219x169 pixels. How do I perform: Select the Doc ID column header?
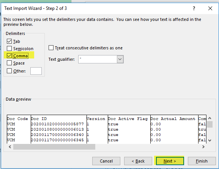point(39,118)
